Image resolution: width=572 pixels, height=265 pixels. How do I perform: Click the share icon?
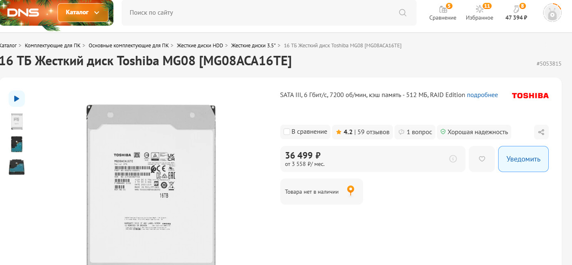[541, 132]
